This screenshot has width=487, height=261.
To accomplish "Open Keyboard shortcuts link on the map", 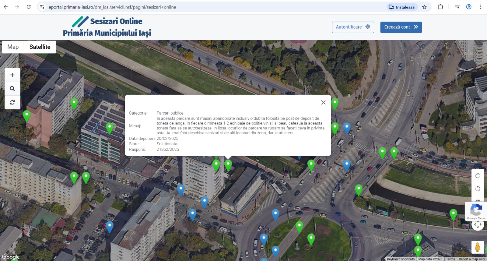I will point(401,259).
